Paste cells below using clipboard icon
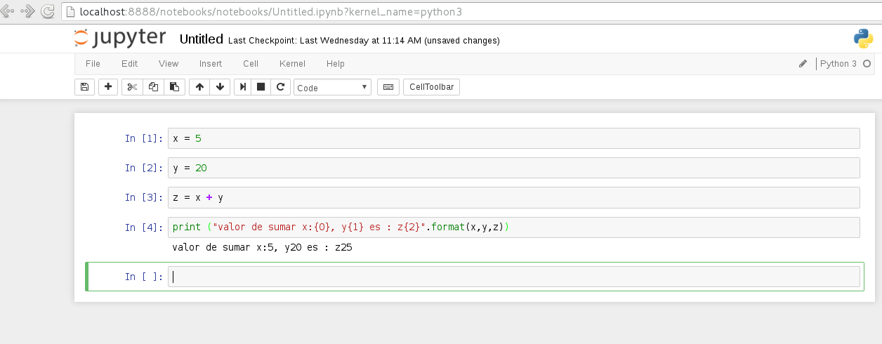The image size is (882, 344). click(174, 87)
